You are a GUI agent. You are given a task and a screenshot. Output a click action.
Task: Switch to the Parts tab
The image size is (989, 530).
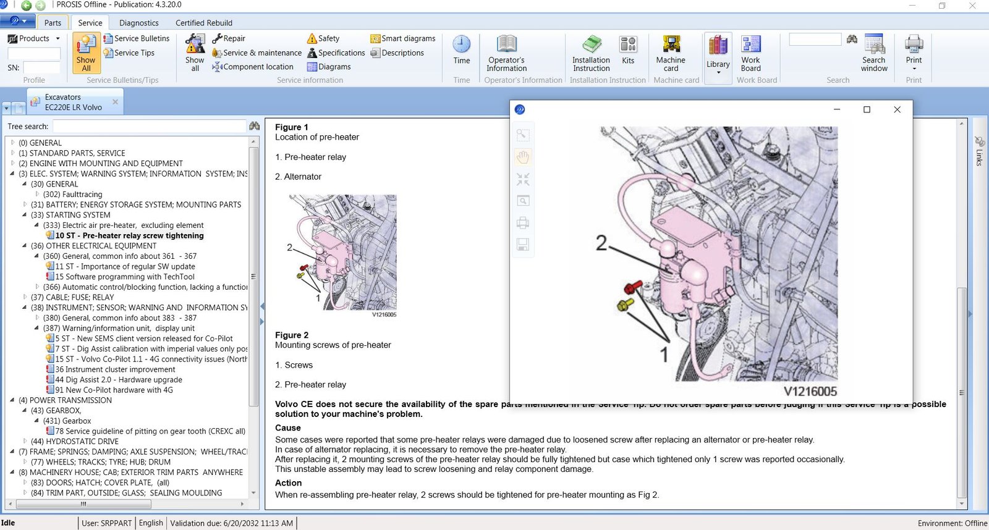pyautogui.click(x=53, y=23)
